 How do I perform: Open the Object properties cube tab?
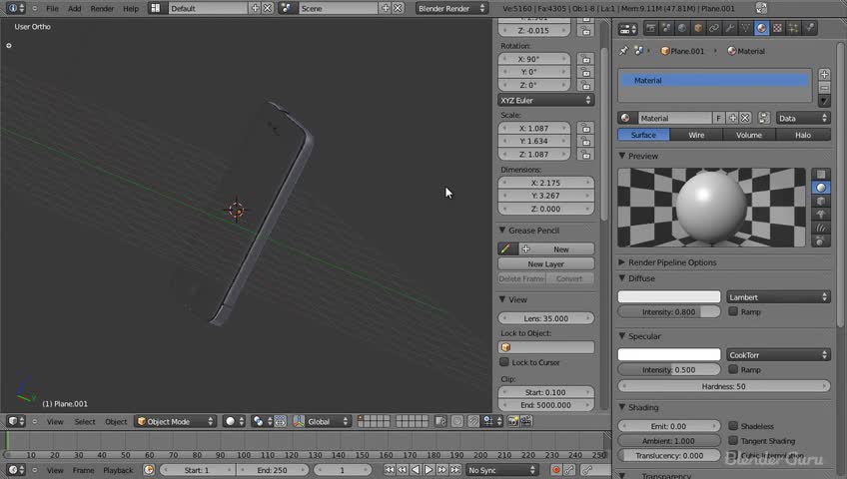pos(698,28)
